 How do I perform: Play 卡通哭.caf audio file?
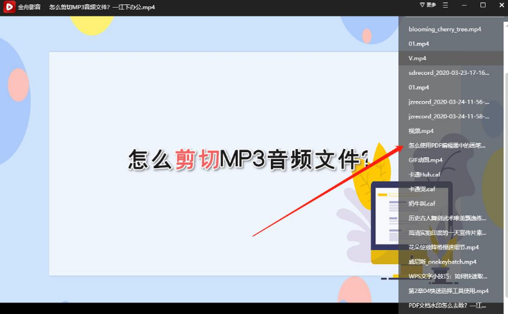pos(422,189)
